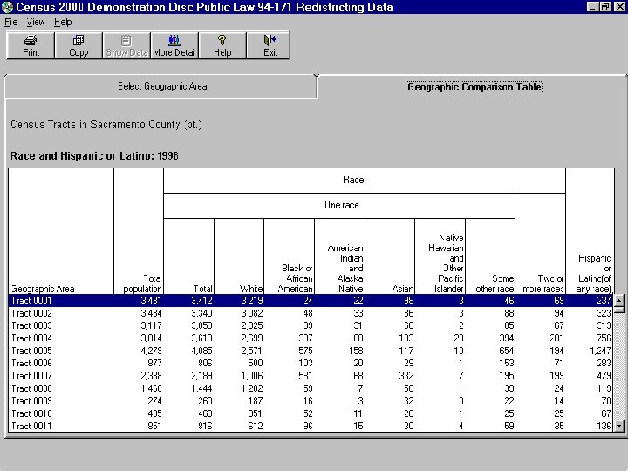The height and width of the screenshot is (471, 628).
Task: Select row Tract 0008
Action: (x=311, y=388)
